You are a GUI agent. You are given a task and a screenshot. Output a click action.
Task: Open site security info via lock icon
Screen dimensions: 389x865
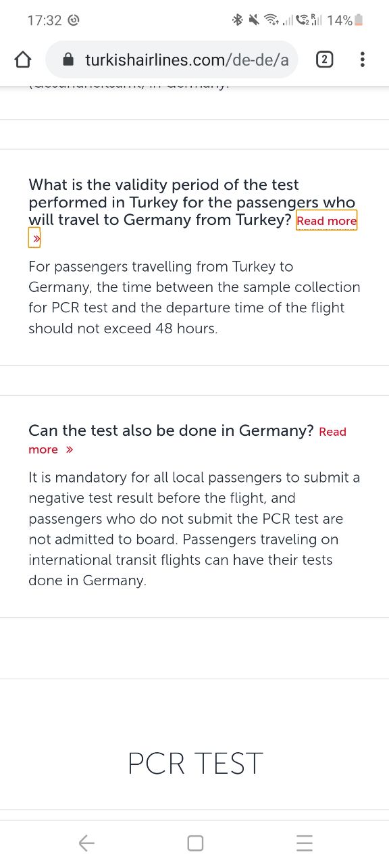pyautogui.click(x=68, y=60)
